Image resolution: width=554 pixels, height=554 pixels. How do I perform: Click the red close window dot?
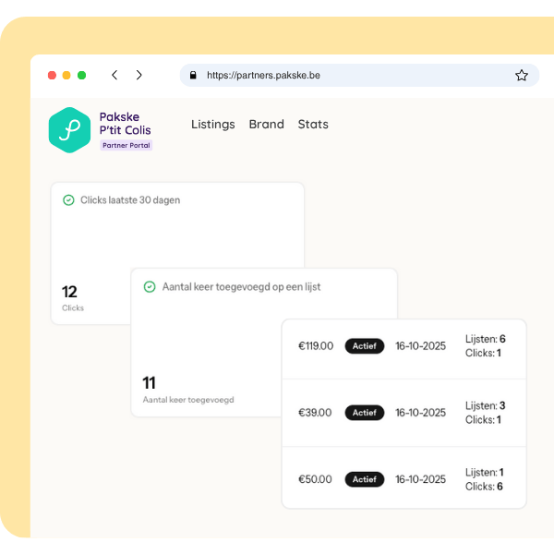(x=52, y=76)
